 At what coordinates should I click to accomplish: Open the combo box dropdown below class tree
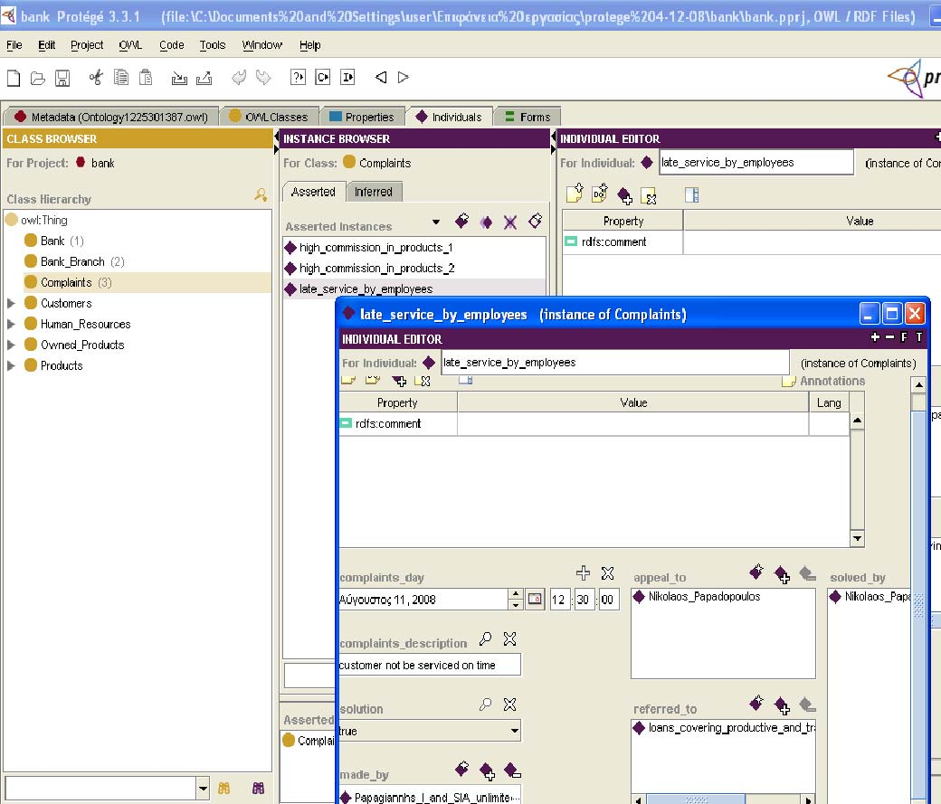point(203,789)
